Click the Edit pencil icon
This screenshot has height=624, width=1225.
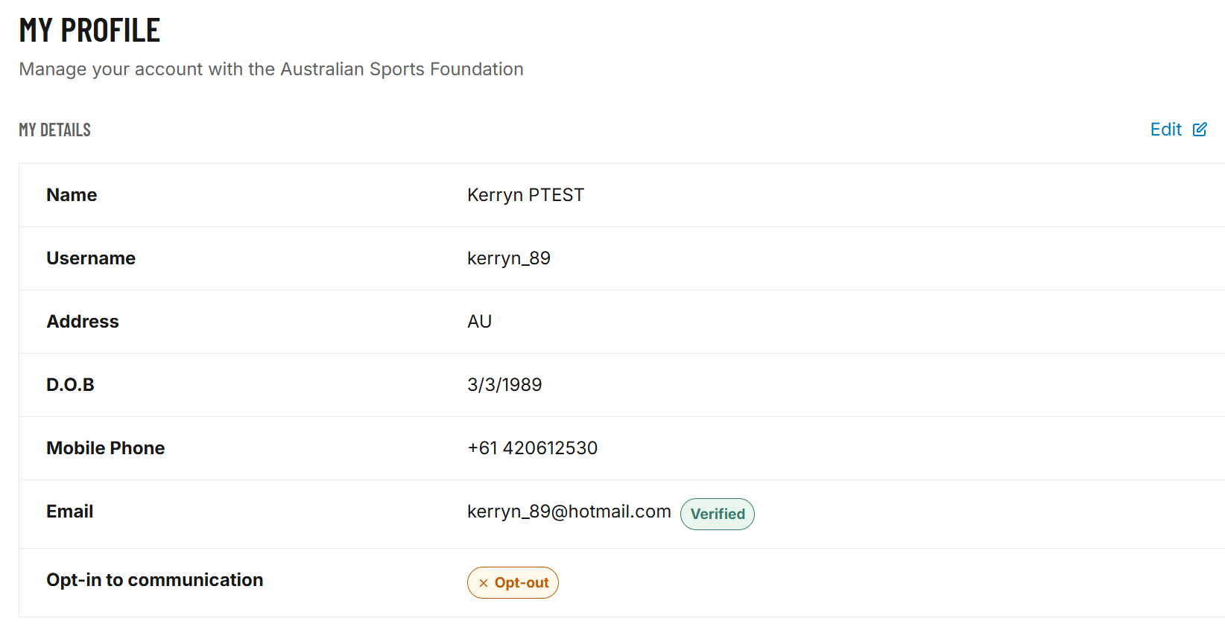point(1200,130)
